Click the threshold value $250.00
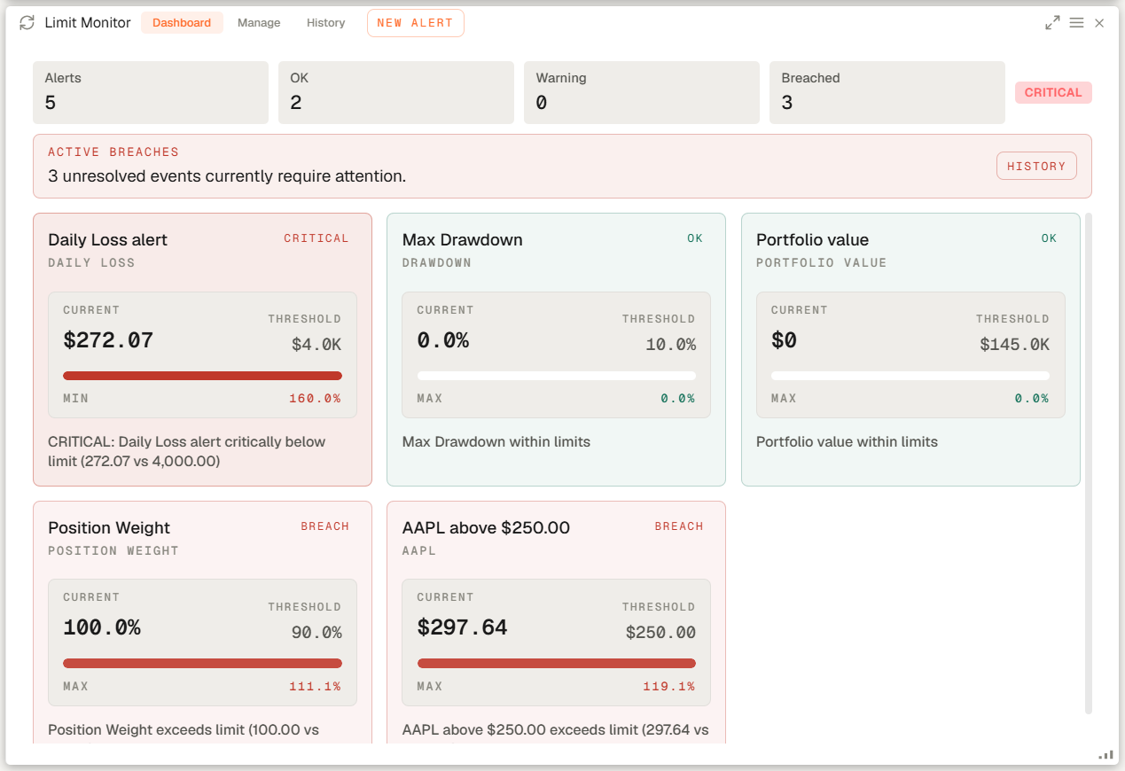Screen dimensions: 1125x771 (660, 633)
